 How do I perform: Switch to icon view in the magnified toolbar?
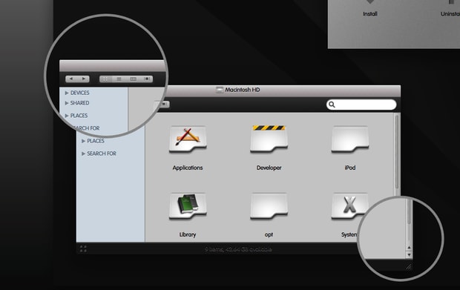pos(105,79)
